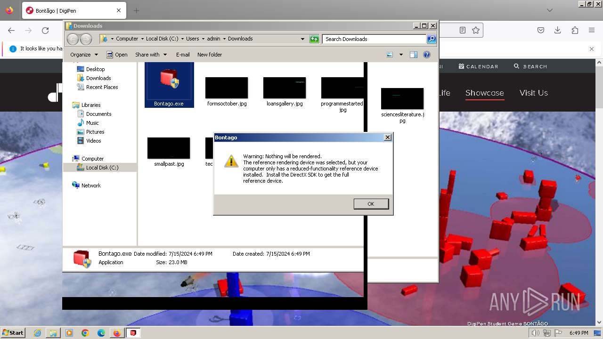Expand the list all tabs dropdown
This screenshot has width=603, height=339.
point(550,10)
